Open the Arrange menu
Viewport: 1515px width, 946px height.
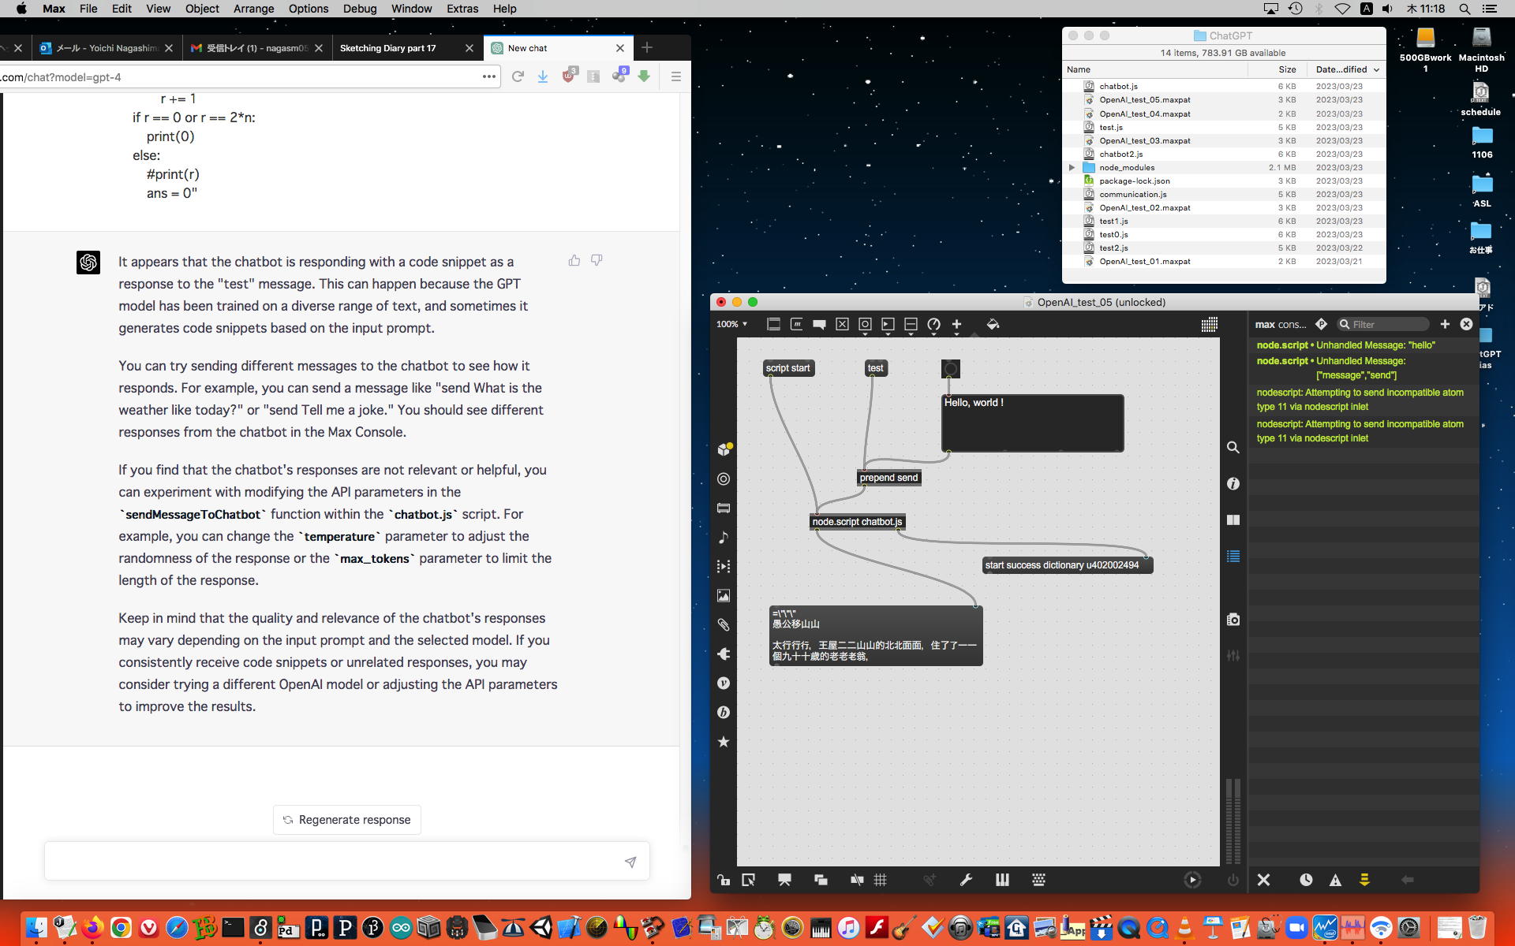point(253,9)
